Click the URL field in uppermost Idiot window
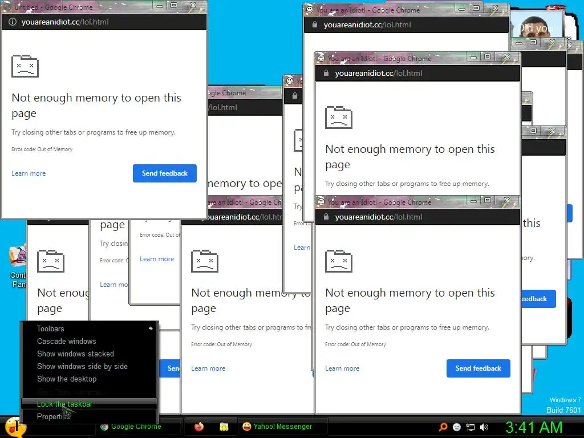This screenshot has height=438, width=584. pyautogui.click(x=367, y=25)
